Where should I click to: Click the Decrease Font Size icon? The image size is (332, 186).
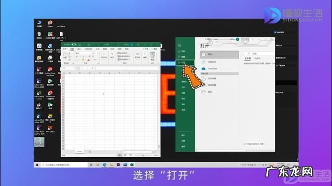tap(93, 57)
